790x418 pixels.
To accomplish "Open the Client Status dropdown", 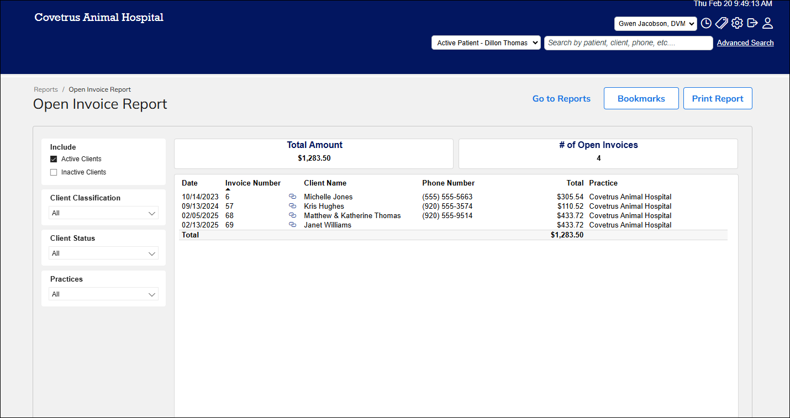I will click(x=103, y=253).
